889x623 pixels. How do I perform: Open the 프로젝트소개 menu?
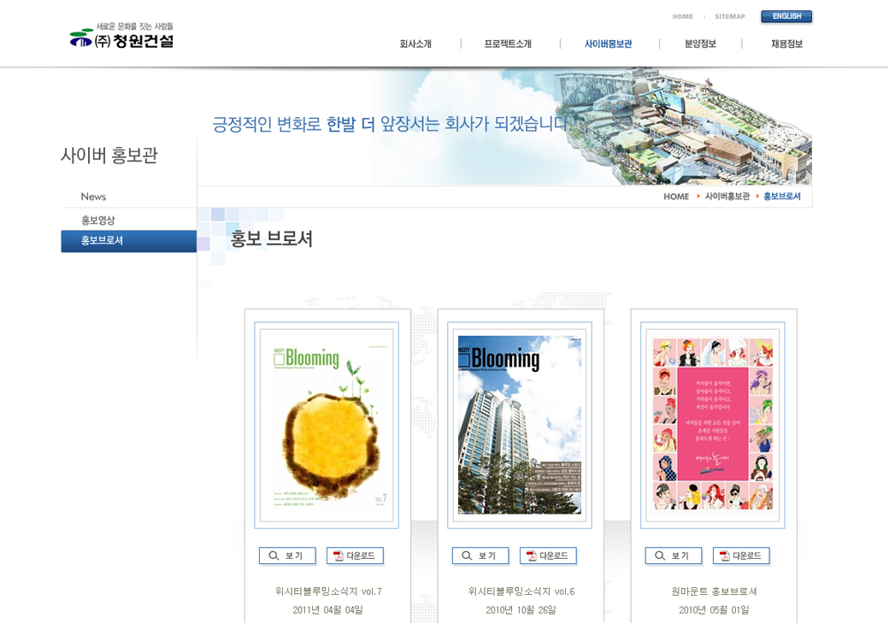(x=508, y=44)
